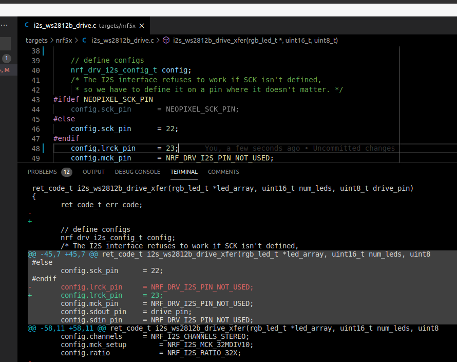Click the '#else' directive on editor line 45
457x362 pixels.
[x=64, y=119]
